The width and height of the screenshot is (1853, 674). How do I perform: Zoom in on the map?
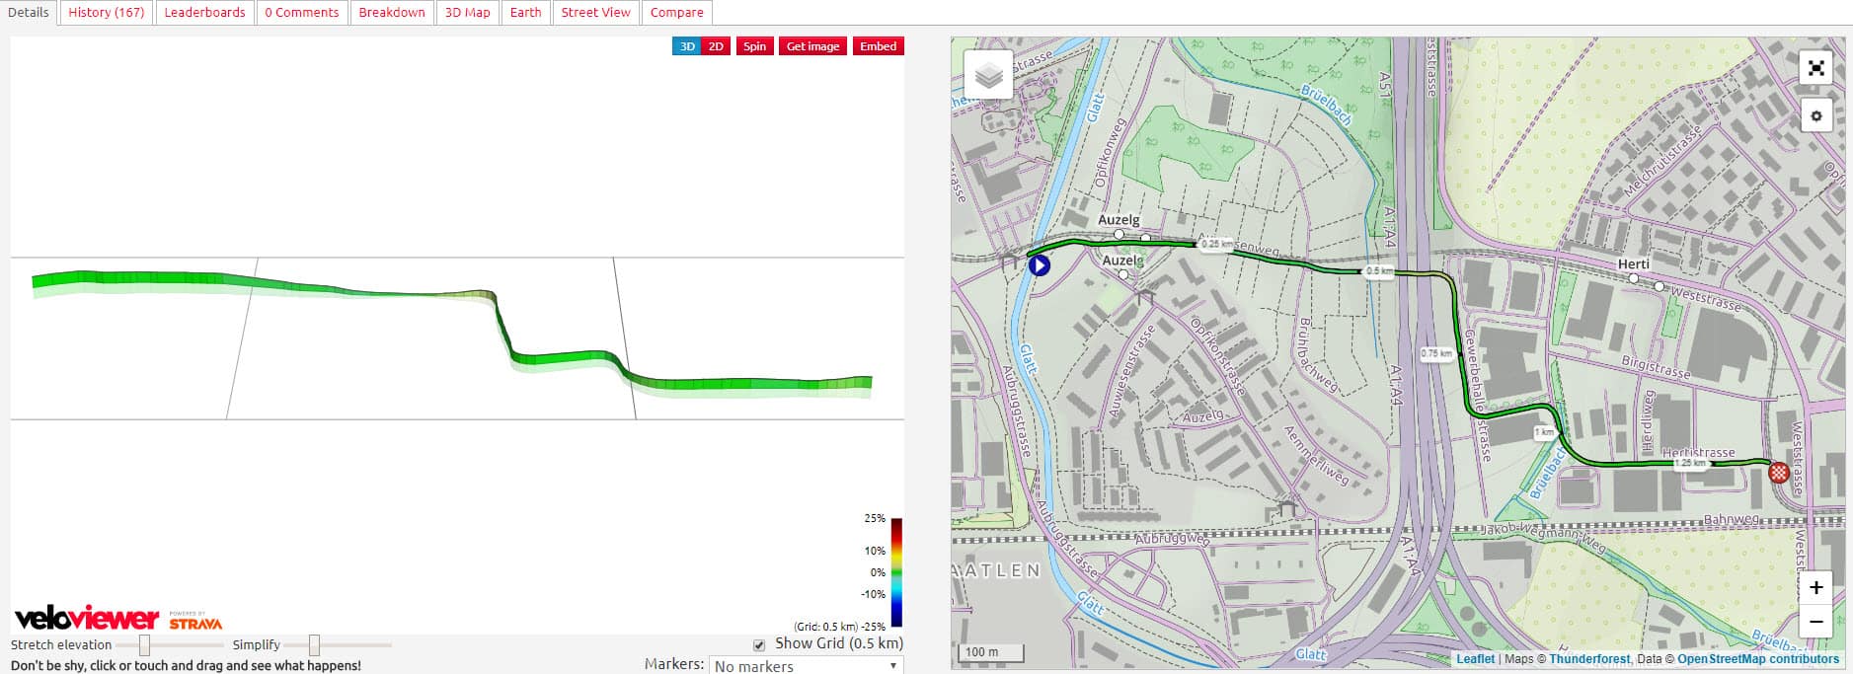click(1815, 588)
